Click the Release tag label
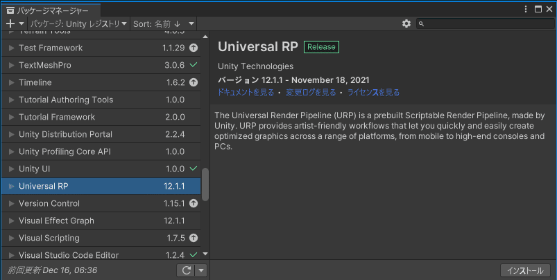This screenshot has width=557, height=280. tap(321, 47)
